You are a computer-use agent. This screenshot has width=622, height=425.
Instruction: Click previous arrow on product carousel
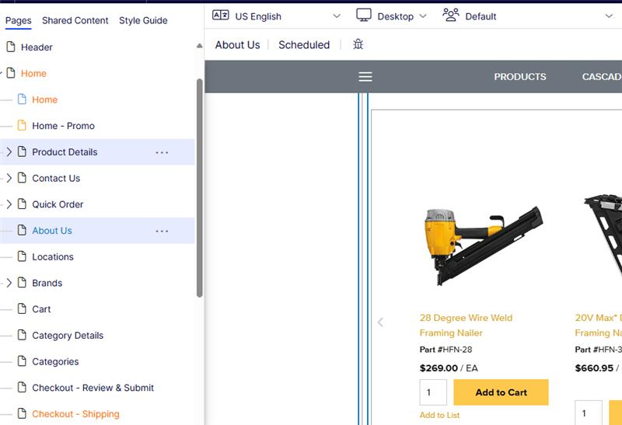(380, 322)
